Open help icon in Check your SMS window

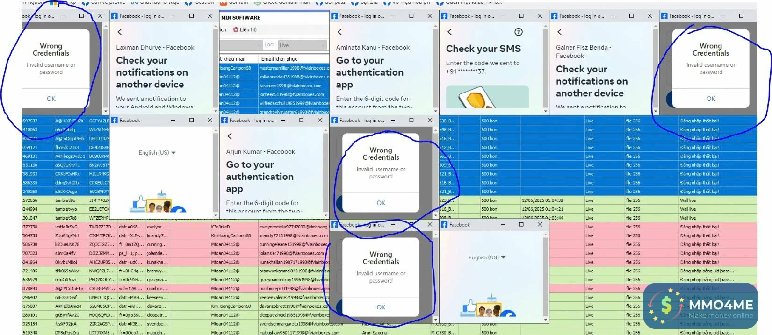click(518, 32)
